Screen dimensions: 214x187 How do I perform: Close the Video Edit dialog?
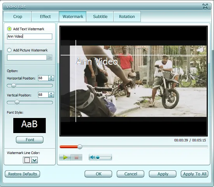pos(205,7)
